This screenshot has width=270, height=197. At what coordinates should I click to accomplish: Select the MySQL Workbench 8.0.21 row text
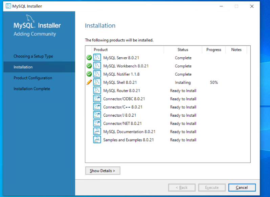pyautogui.click(x=126, y=66)
